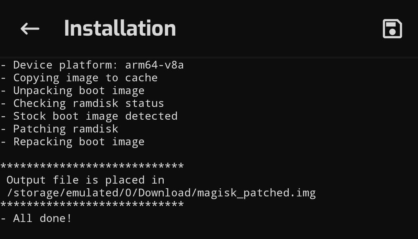Click the upper row of asterisks
Image resolution: width=418 pixels, height=239 pixels.
pos(92,166)
